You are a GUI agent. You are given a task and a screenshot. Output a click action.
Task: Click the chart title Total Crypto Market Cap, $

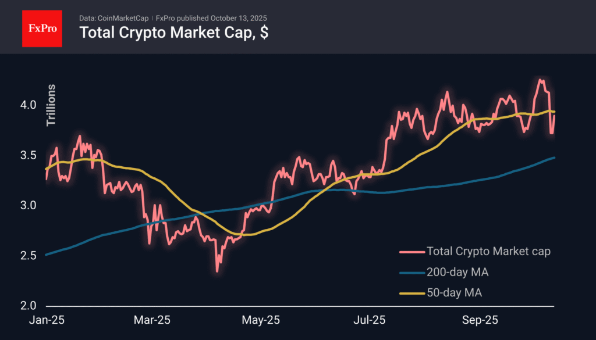[x=173, y=33]
